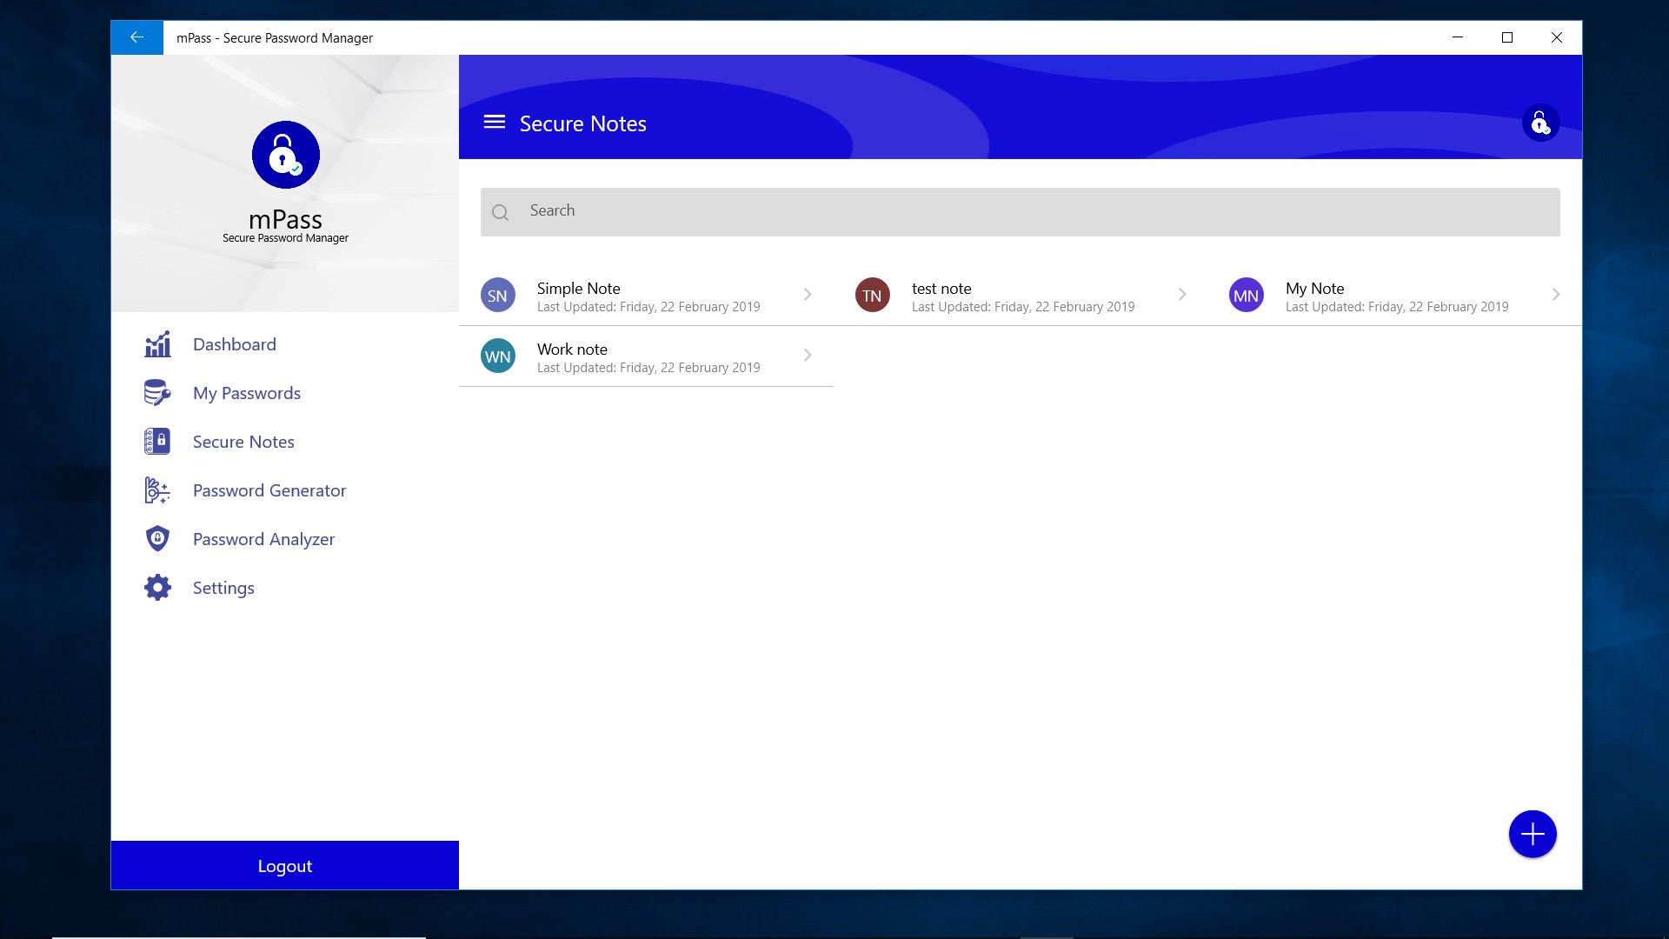The height and width of the screenshot is (939, 1669).
Task: Open the Password Generator menu item
Action: pos(269,490)
